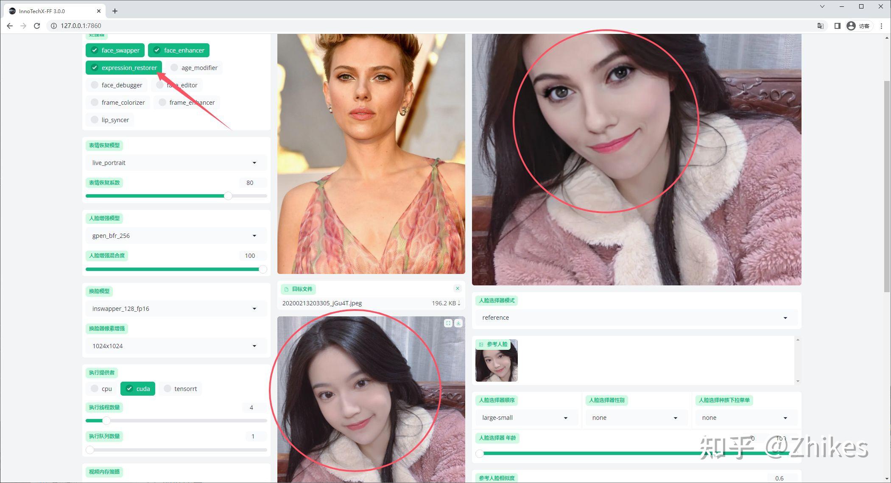The width and height of the screenshot is (891, 483).
Task: Open face selector race none dropdown
Action: [746, 418]
